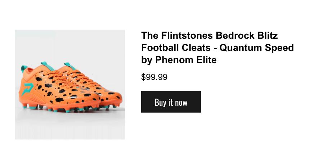Click the Buy it now button

point(171,102)
